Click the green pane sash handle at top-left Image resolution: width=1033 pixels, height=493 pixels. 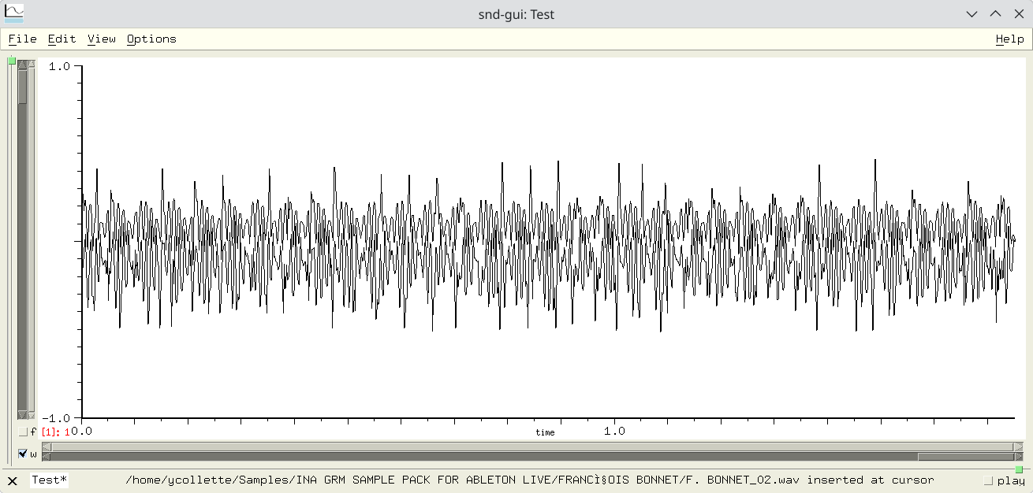tap(12, 61)
